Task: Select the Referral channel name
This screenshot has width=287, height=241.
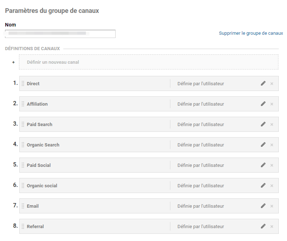Action: pos(35,226)
